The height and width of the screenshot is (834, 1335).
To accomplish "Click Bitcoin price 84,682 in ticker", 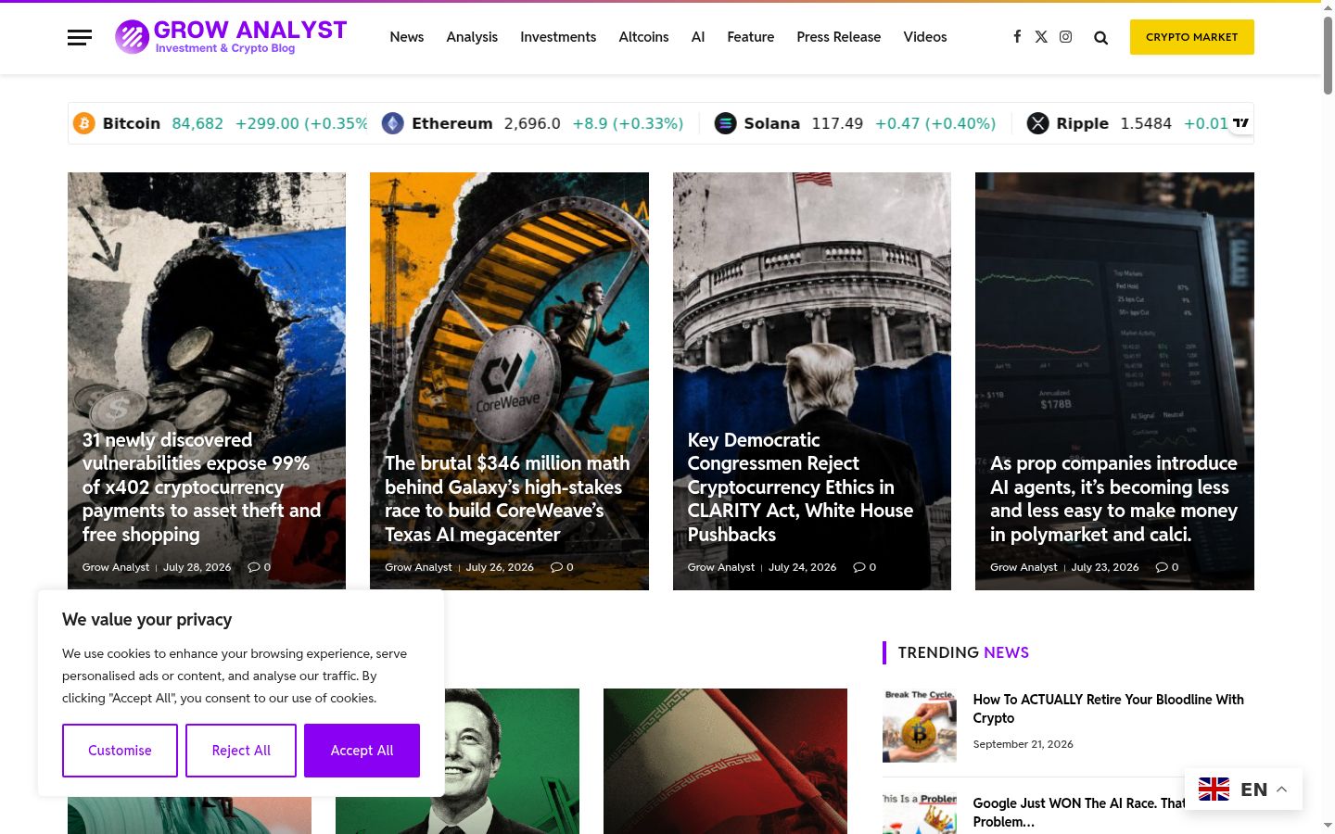I will pyautogui.click(x=197, y=123).
